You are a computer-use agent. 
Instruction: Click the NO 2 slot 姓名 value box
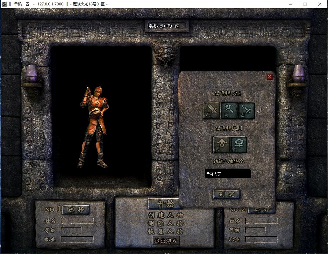tap(262, 221)
